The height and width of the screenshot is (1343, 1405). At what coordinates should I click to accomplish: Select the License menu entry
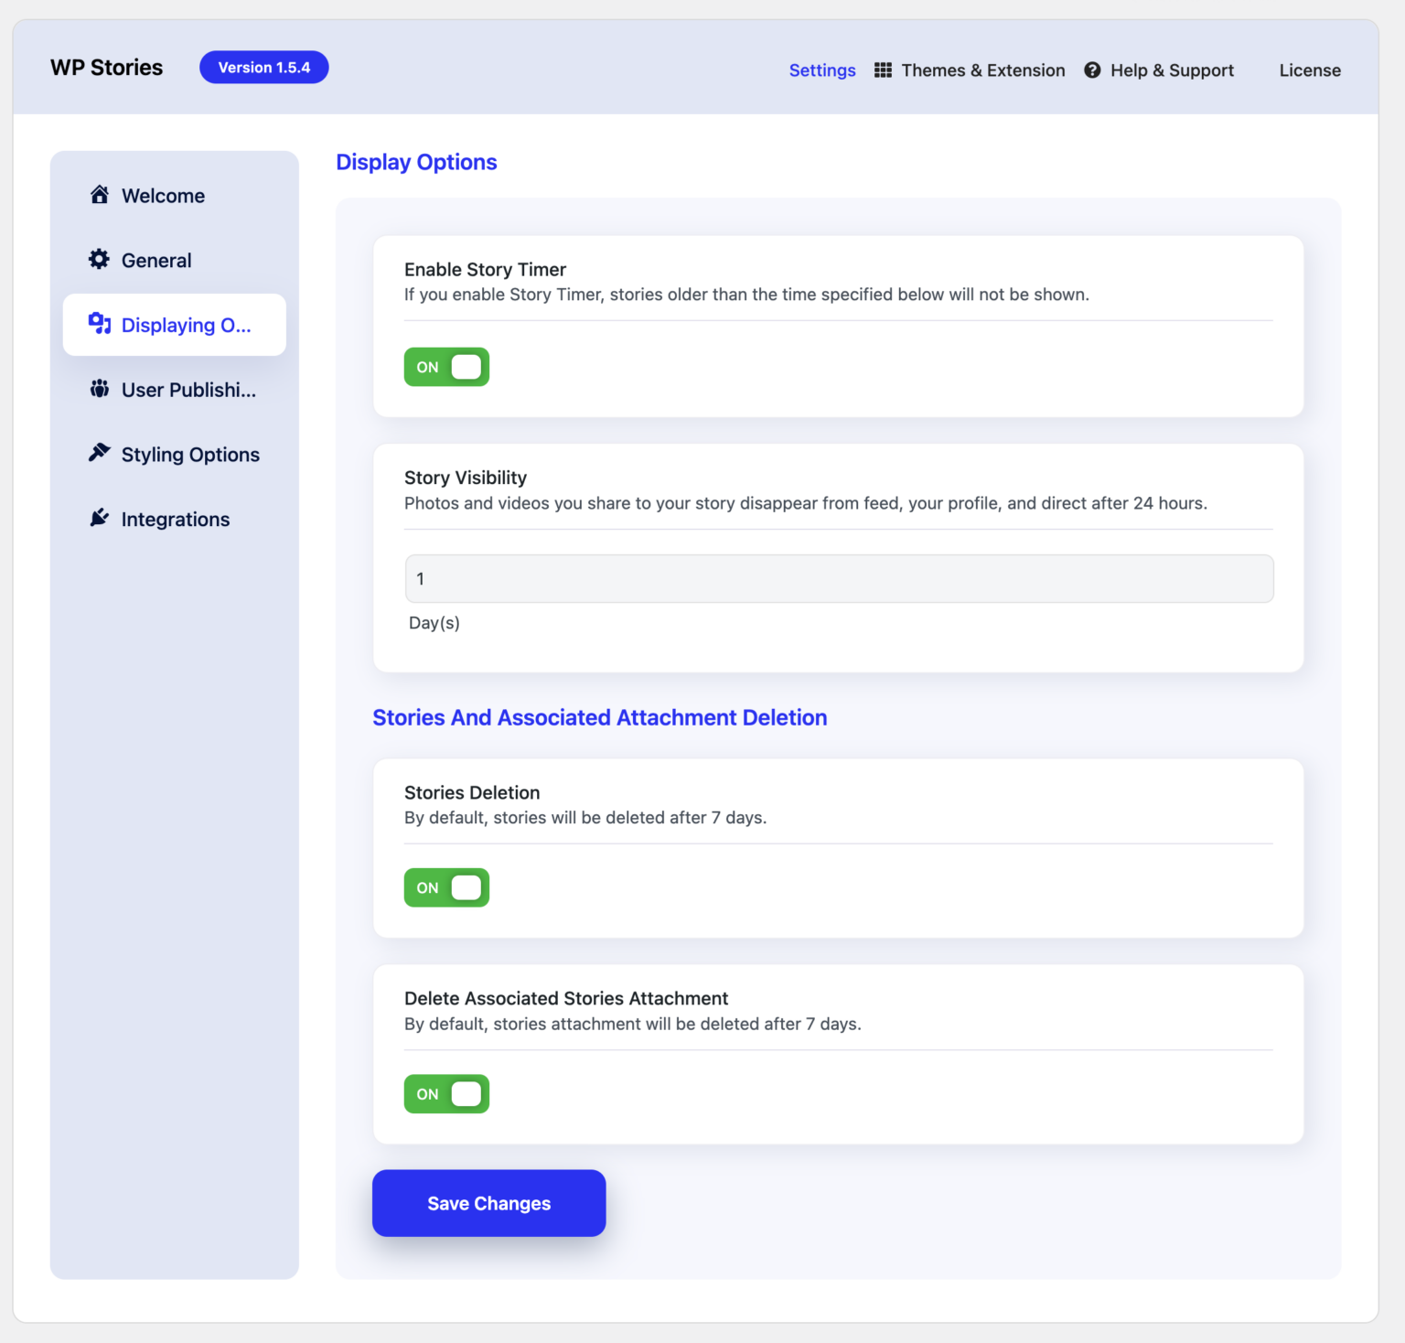click(x=1310, y=70)
